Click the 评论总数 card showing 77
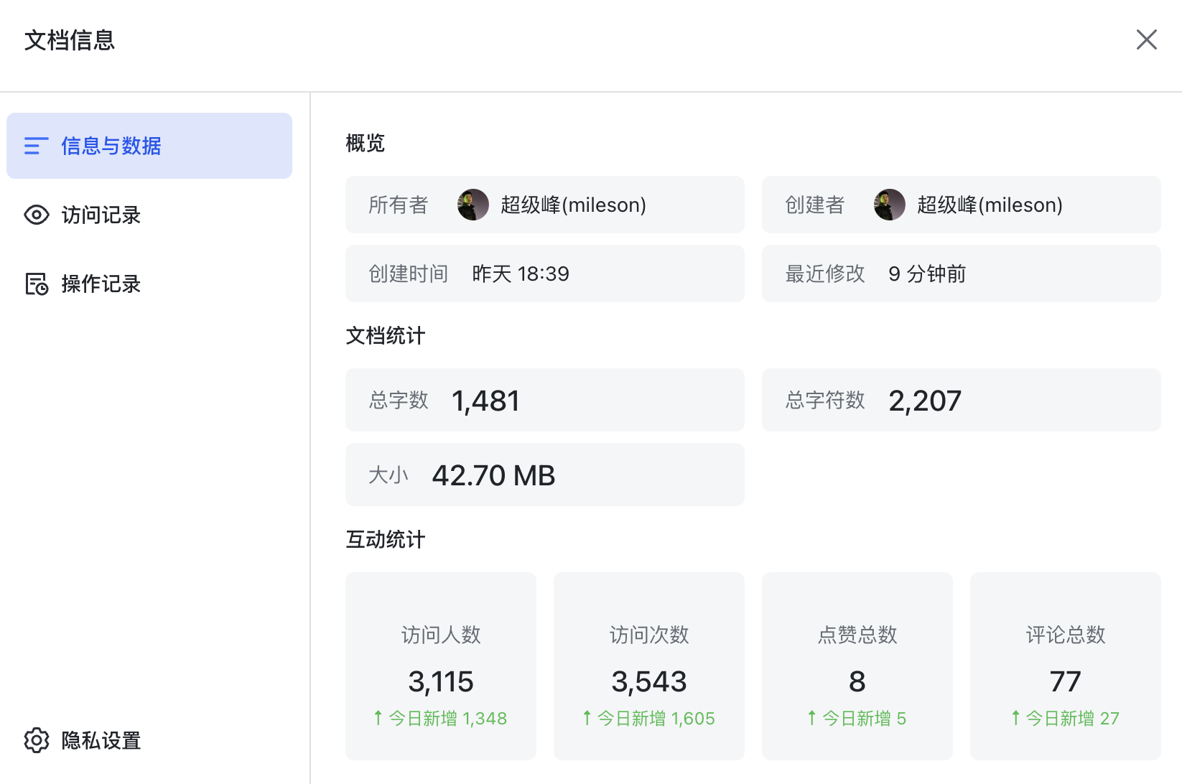 click(1066, 666)
